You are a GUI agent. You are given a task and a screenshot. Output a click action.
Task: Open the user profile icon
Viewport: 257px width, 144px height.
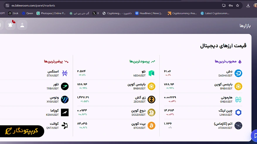(x=22, y=25)
